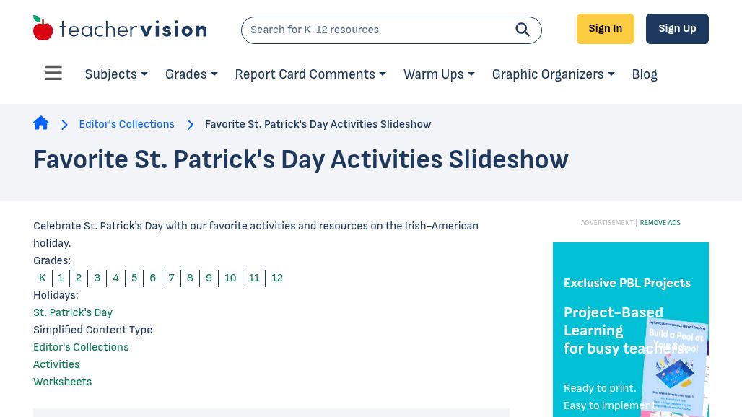Open the Worksheets content type link

(x=62, y=382)
